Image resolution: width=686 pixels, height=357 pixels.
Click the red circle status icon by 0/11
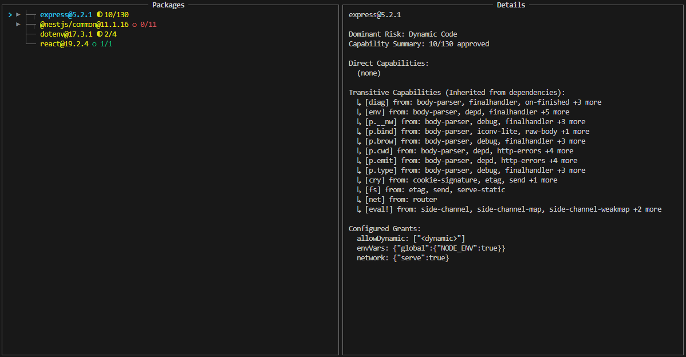click(x=135, y=25)
